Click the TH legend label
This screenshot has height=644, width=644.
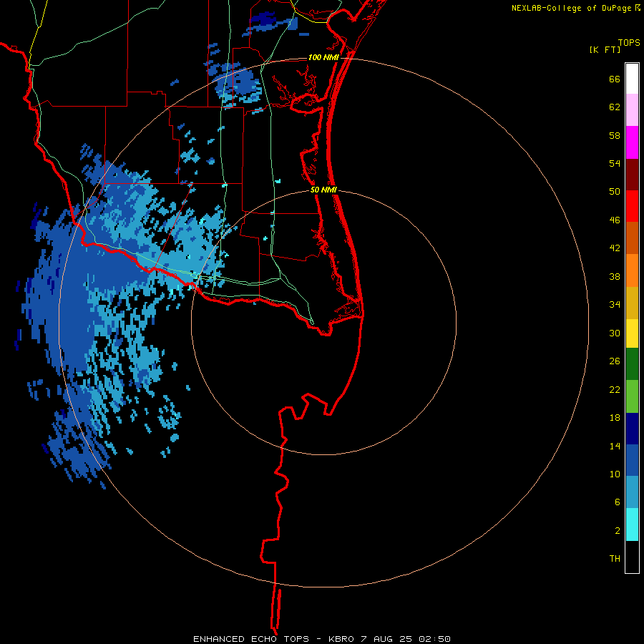pos(615,558)
